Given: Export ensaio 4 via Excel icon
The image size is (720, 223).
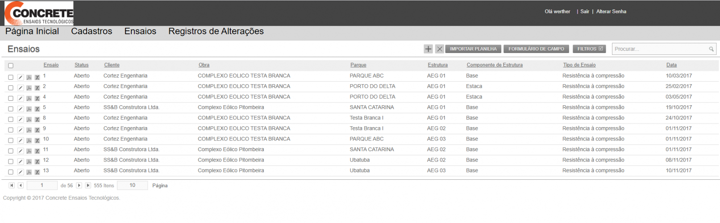Looking at the screenshot, I should (37, 98).
